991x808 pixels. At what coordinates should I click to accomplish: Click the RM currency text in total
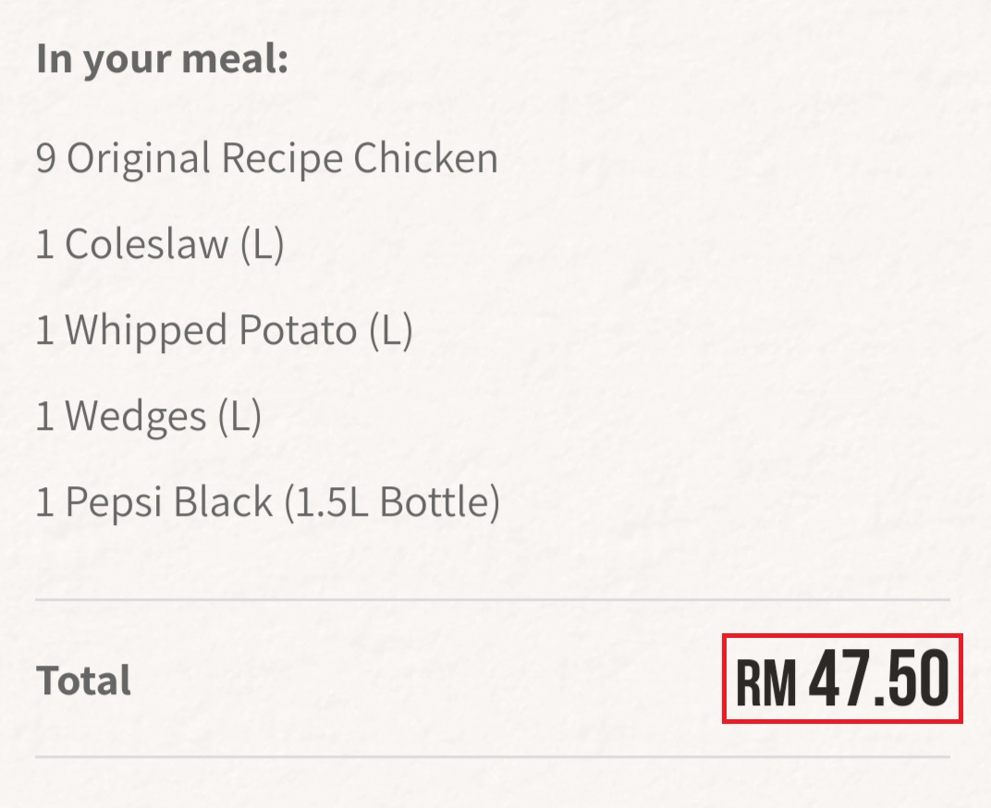(765, 682)
